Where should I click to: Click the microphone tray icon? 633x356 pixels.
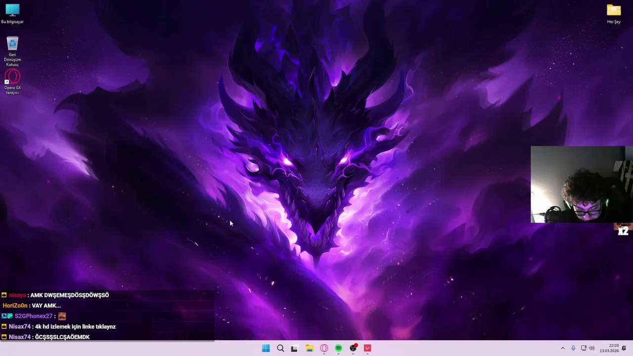[x=573, y=348]
